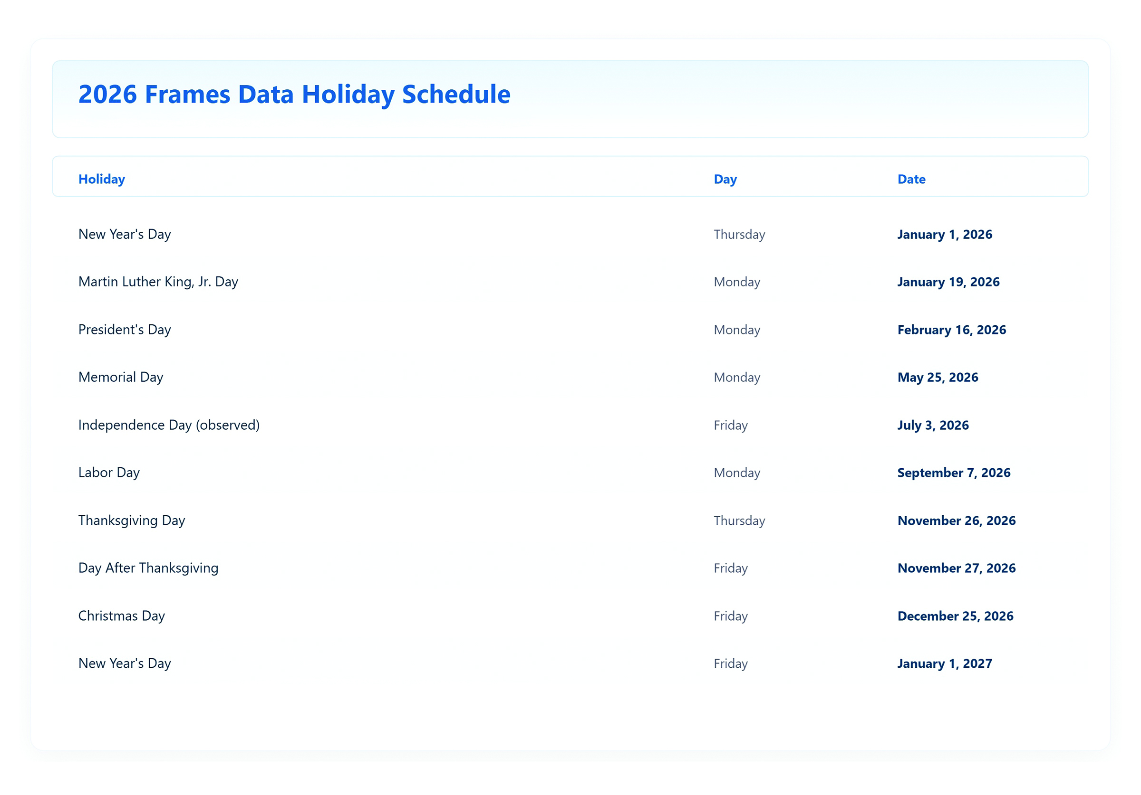Click the February 16, 2026 date

pos(952,329)
